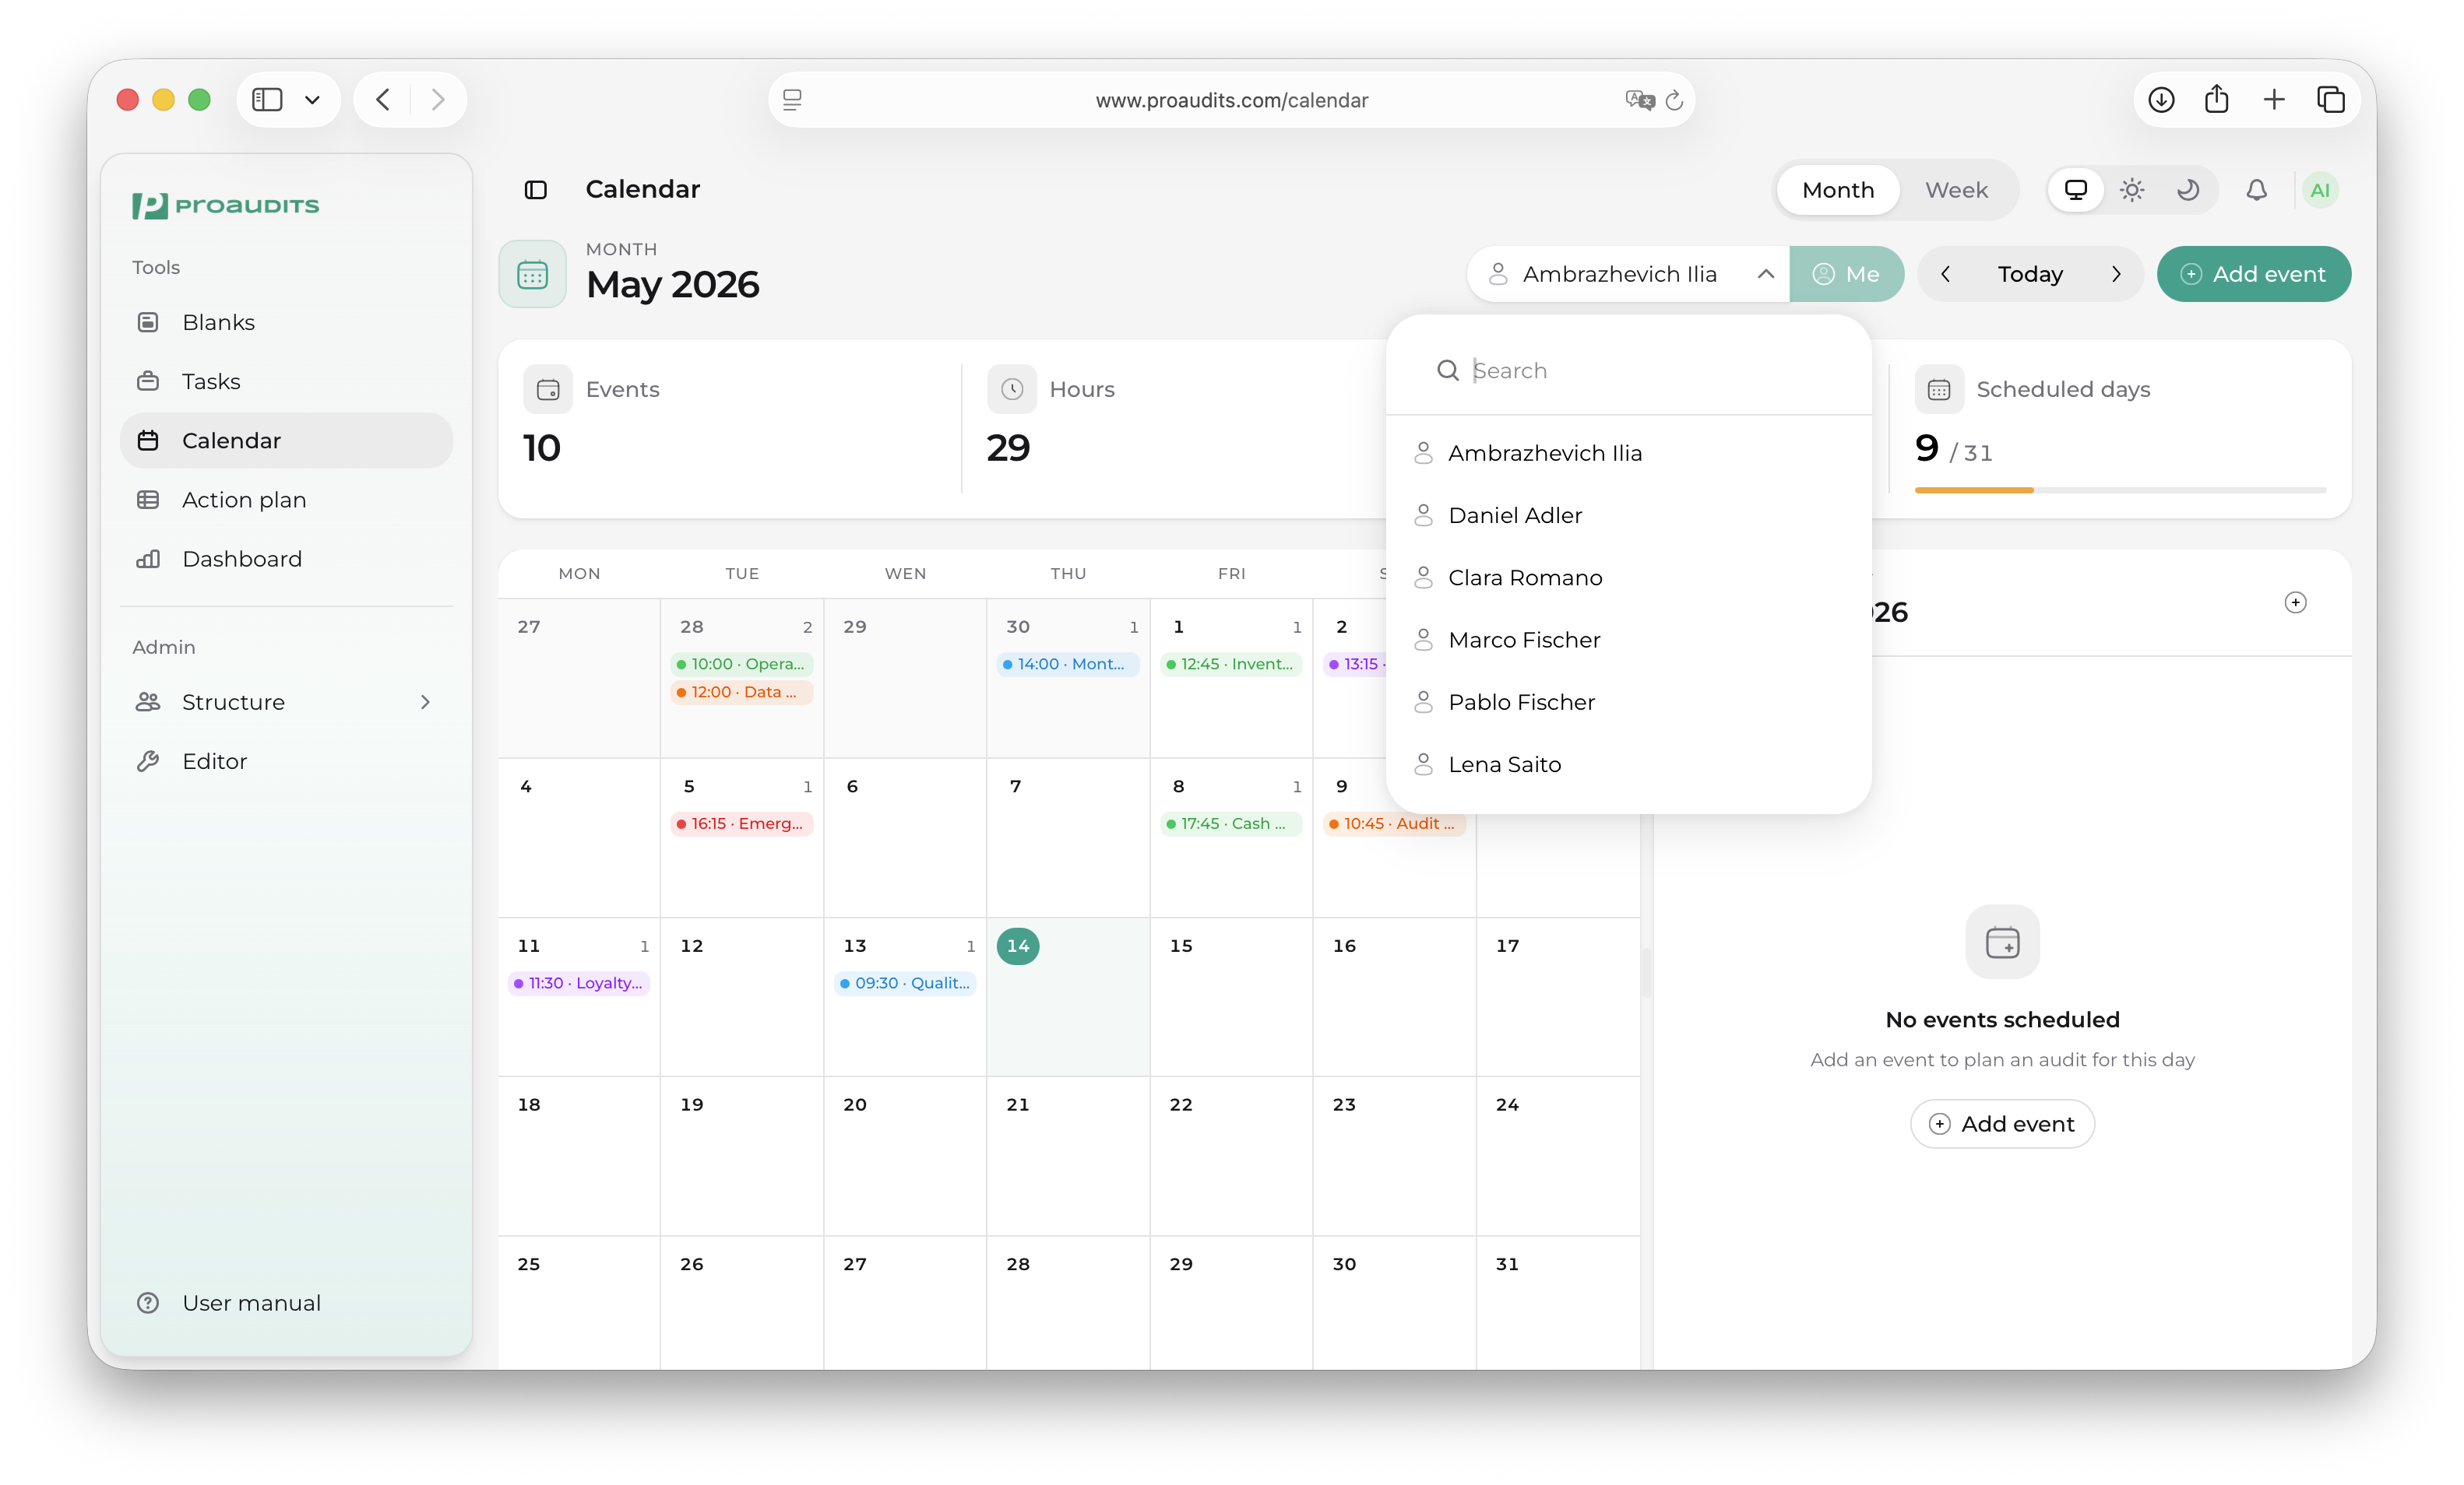
Task: Switch to light theme sun icon
Action: click(2132, 190)
